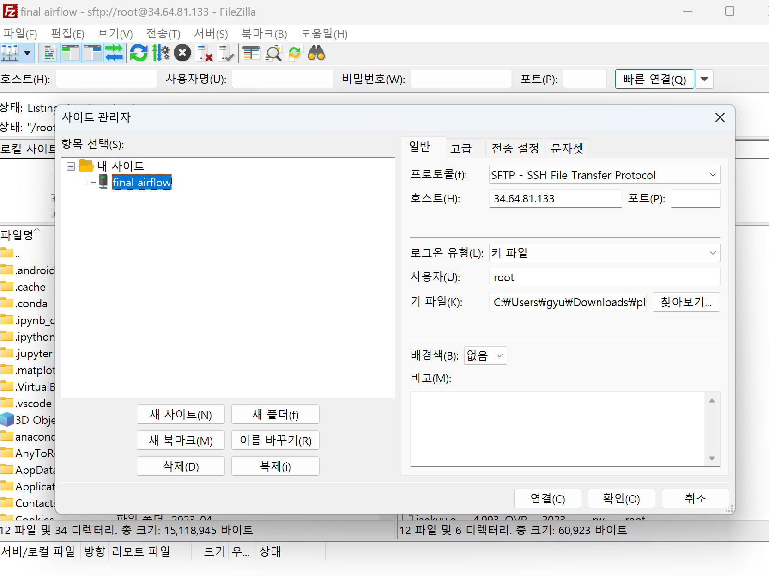Open the 전송(T) menu

point(163,34)
